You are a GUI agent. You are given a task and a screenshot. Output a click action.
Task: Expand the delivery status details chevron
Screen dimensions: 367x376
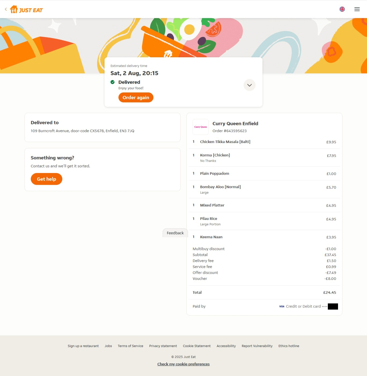[x=249, y=85]
